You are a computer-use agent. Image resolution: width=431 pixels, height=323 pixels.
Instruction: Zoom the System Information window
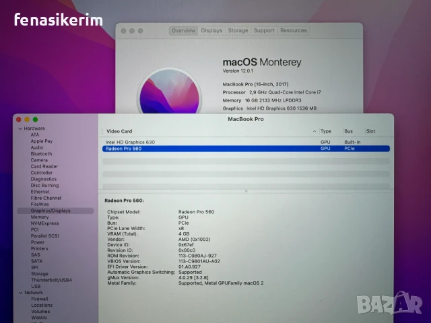(x=36, y=120)
